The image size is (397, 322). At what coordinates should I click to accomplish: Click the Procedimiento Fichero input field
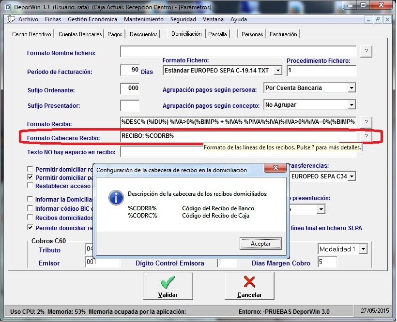[x=321, y=71]
